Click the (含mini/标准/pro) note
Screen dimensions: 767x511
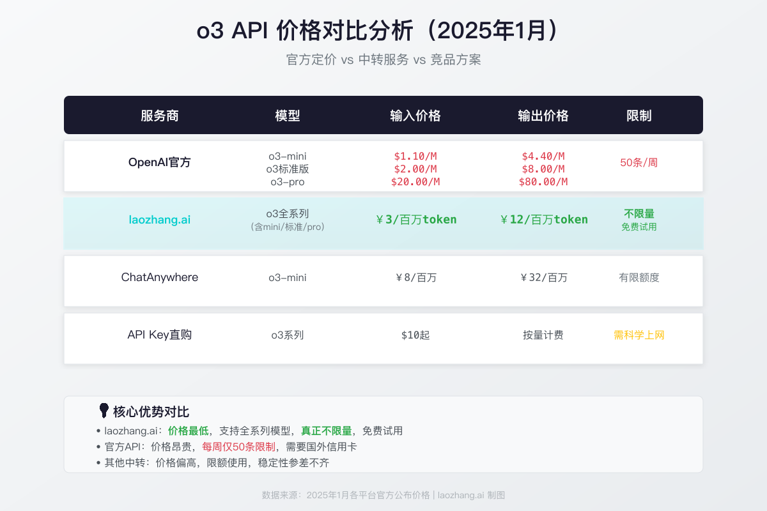[288, 226]
